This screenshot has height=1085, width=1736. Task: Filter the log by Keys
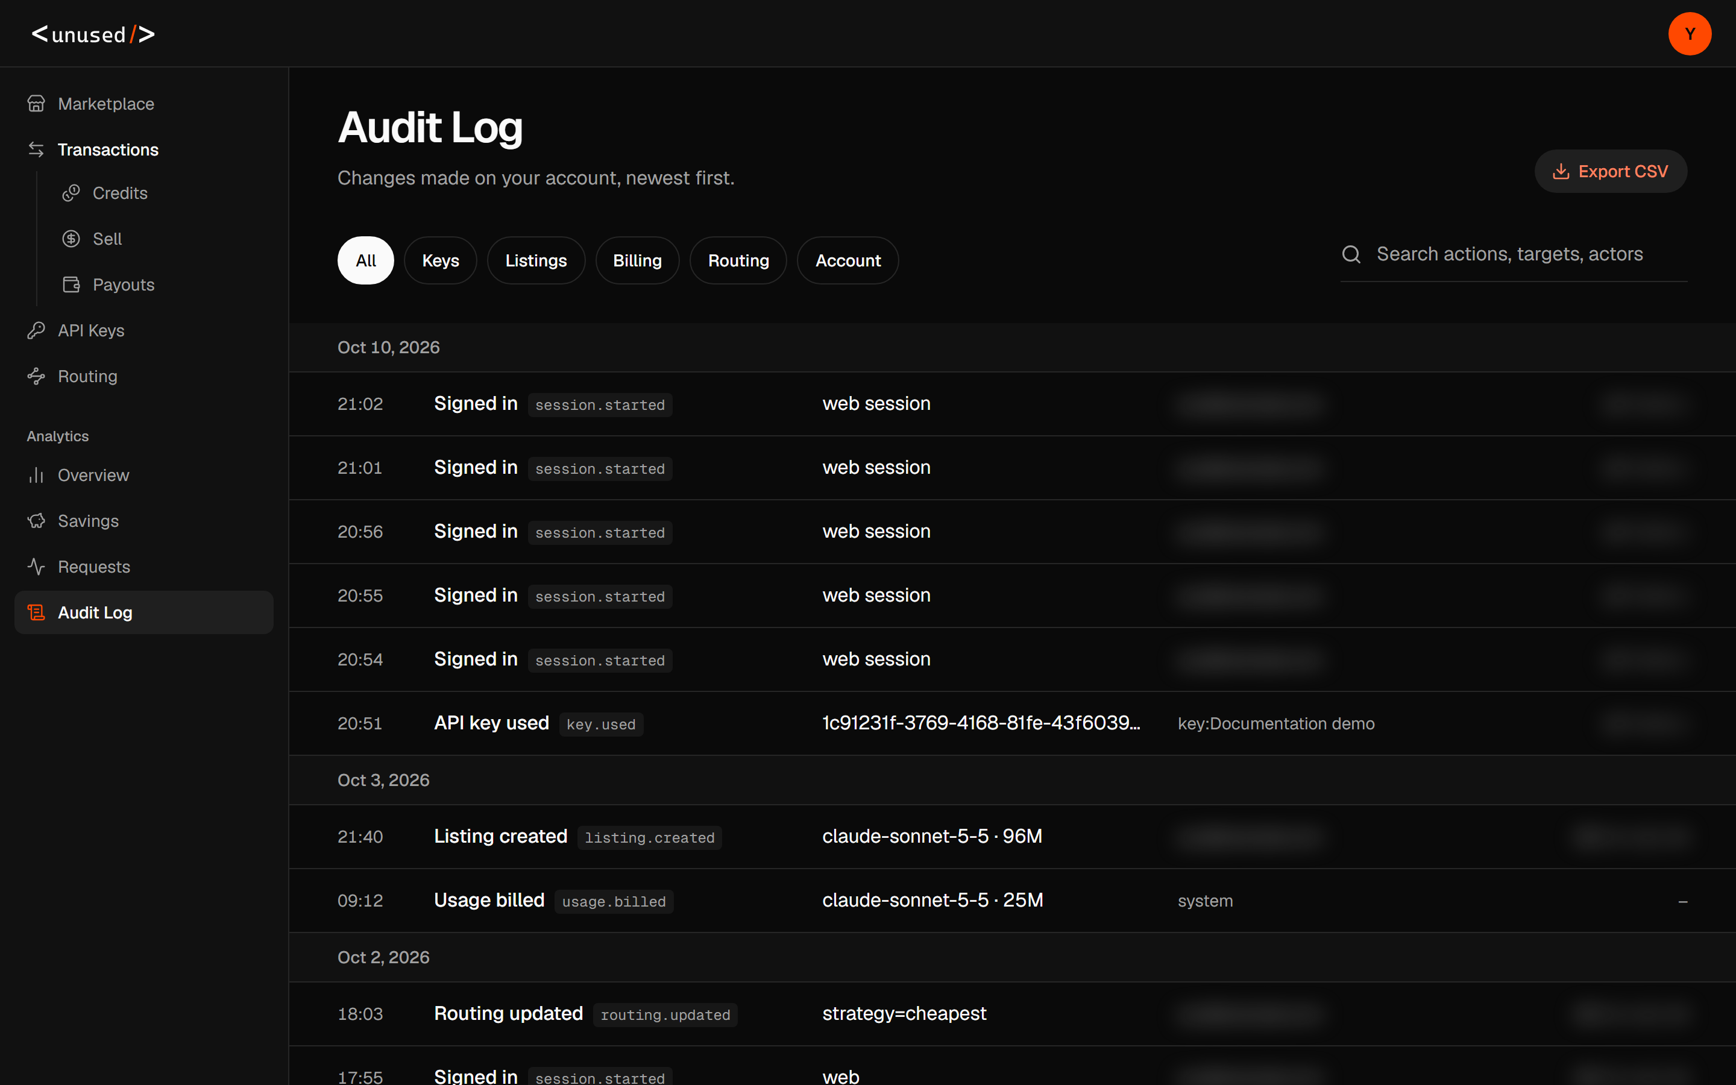441,260
